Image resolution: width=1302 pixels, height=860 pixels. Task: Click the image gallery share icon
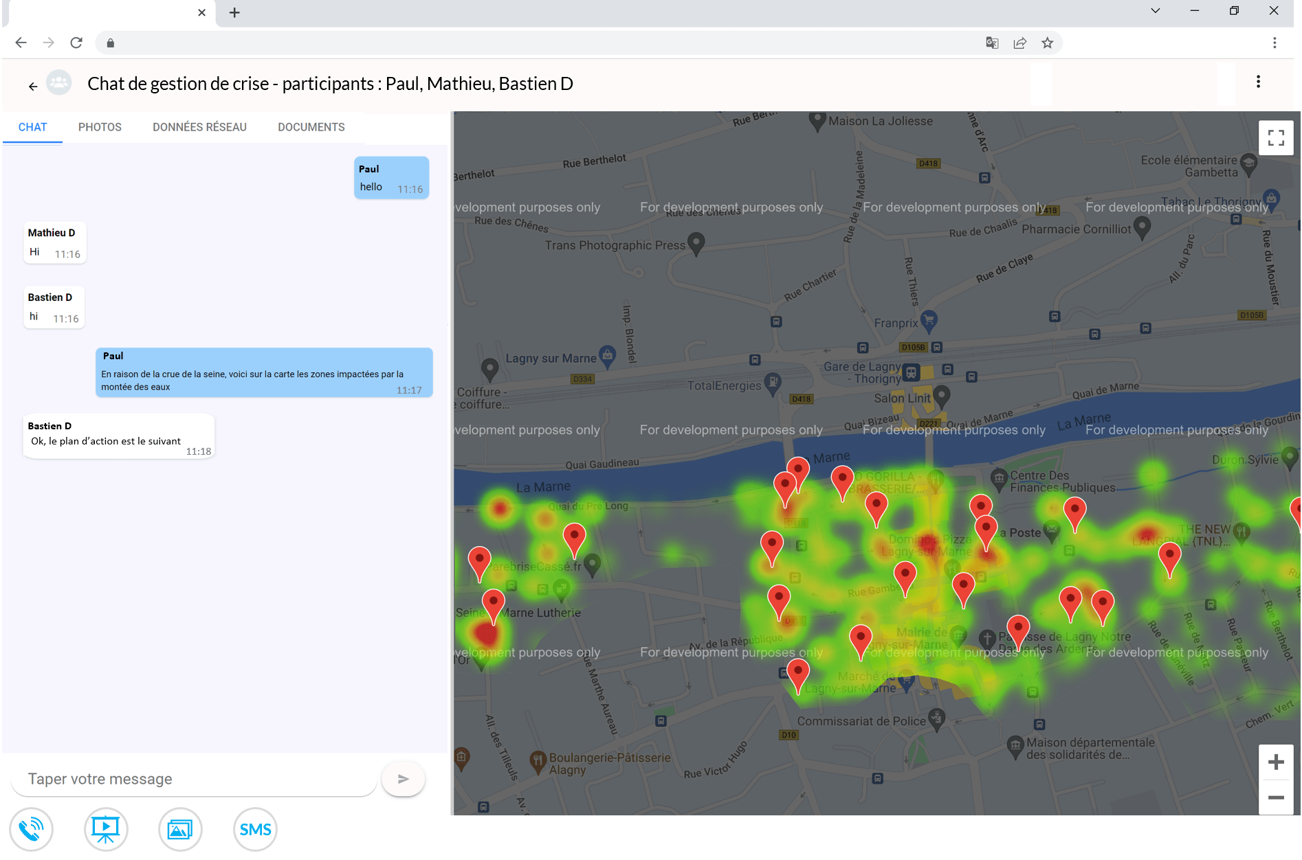pos(180,829)
